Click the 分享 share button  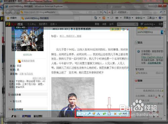116,29
